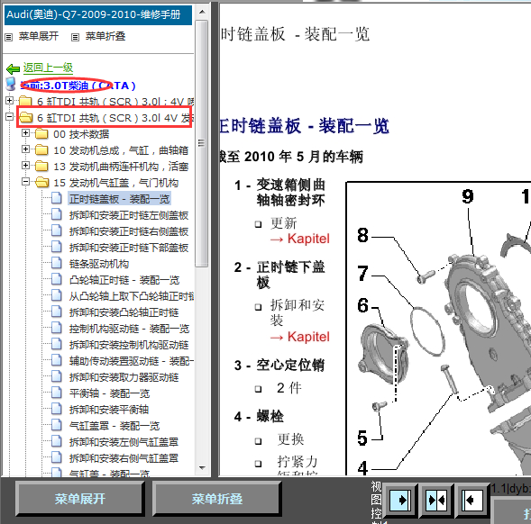Click document icon of 控制机构驱动链 - 装配一览
This screenshot has height=524, width=531.
point(57,328)
